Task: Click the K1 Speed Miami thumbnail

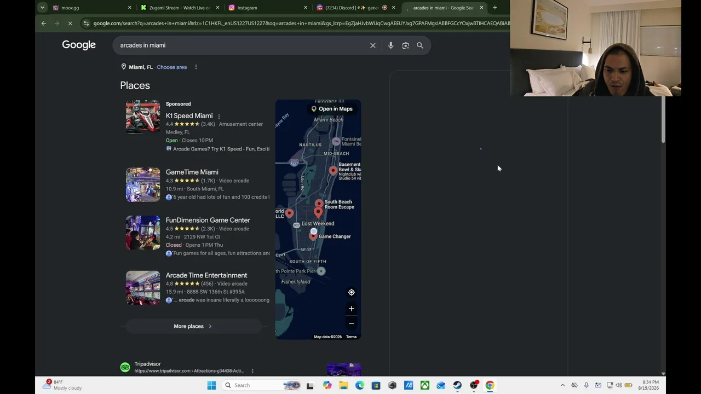Action: [143, 117]
